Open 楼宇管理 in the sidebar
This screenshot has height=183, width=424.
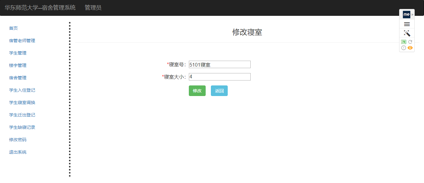[18, 65]
